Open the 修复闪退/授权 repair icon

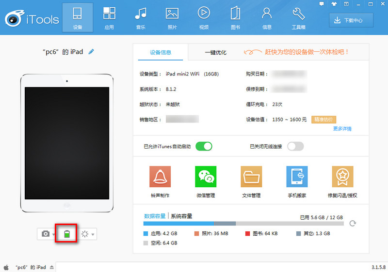(342, 177)
